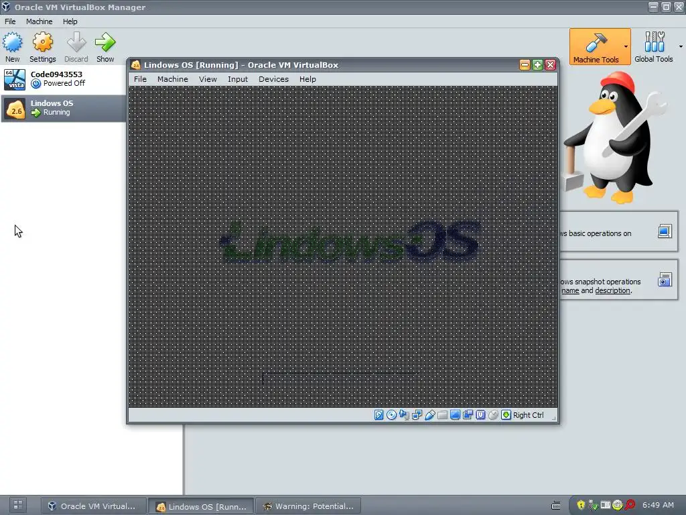The height and width of the screenshot is (515, 686).
Task: Maximize the Lindows OS VM window
Action: 537,65
